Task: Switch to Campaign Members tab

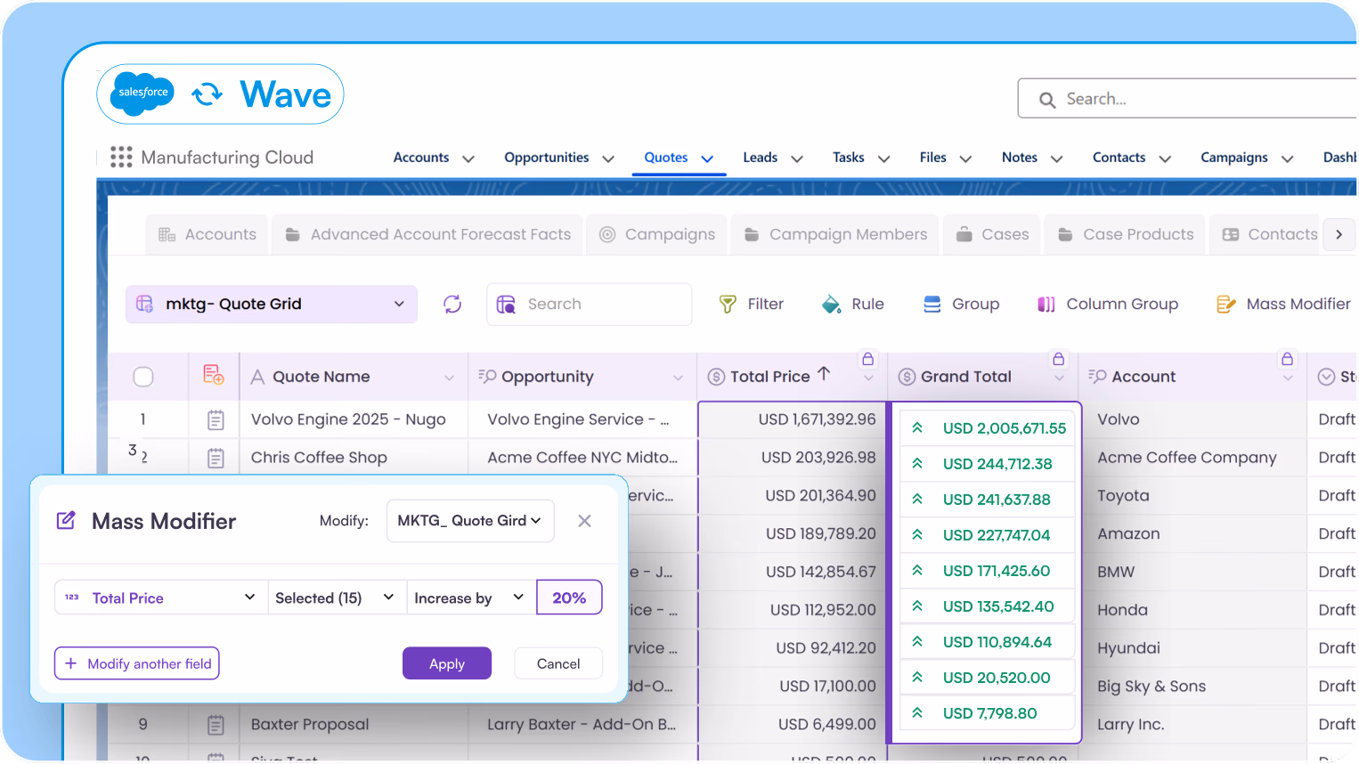Action: (x=835, y=235)
